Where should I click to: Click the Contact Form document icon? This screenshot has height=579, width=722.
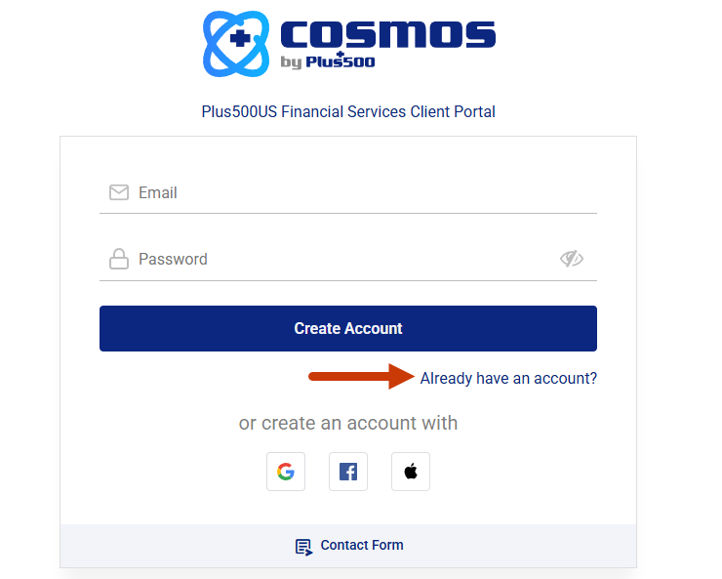pos(304,546)
